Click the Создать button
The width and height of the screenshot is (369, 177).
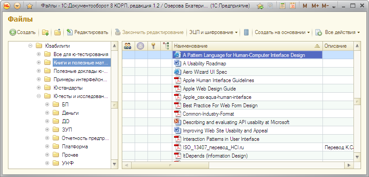[x=23, y=33]
